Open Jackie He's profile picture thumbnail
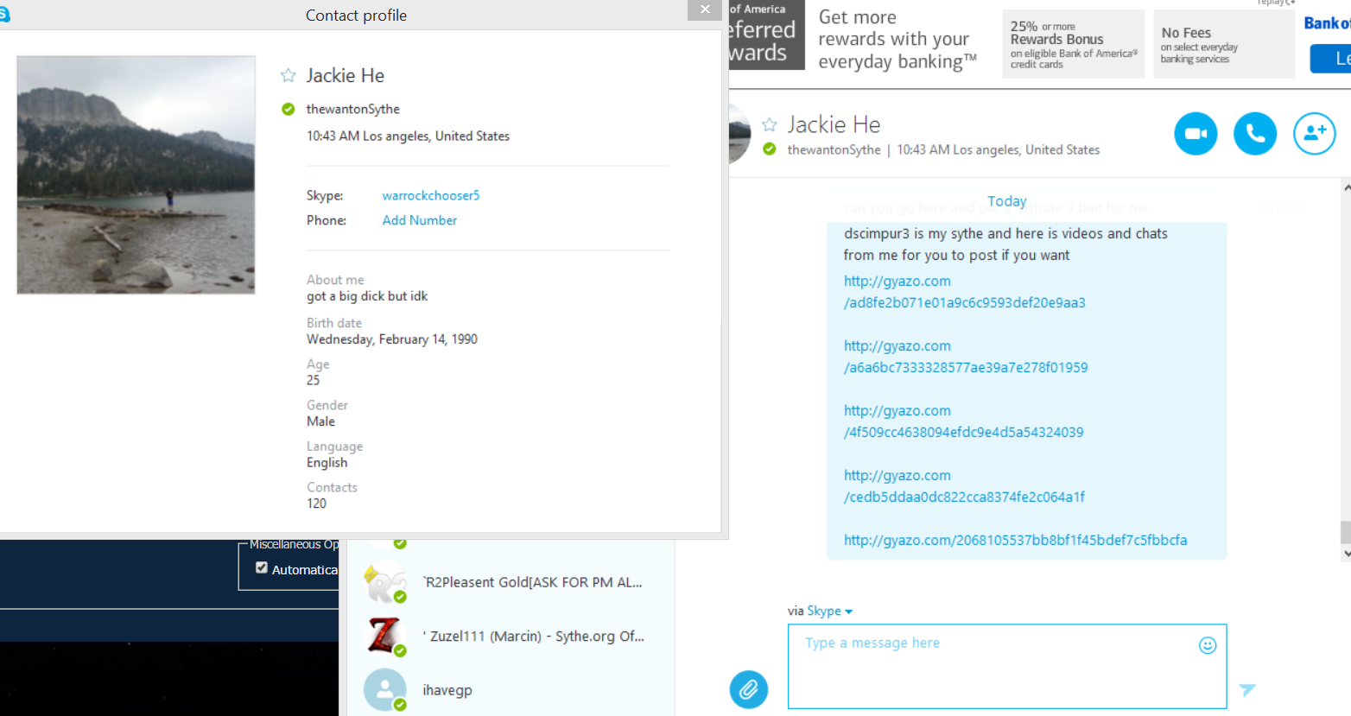 (x=136, y=175)
